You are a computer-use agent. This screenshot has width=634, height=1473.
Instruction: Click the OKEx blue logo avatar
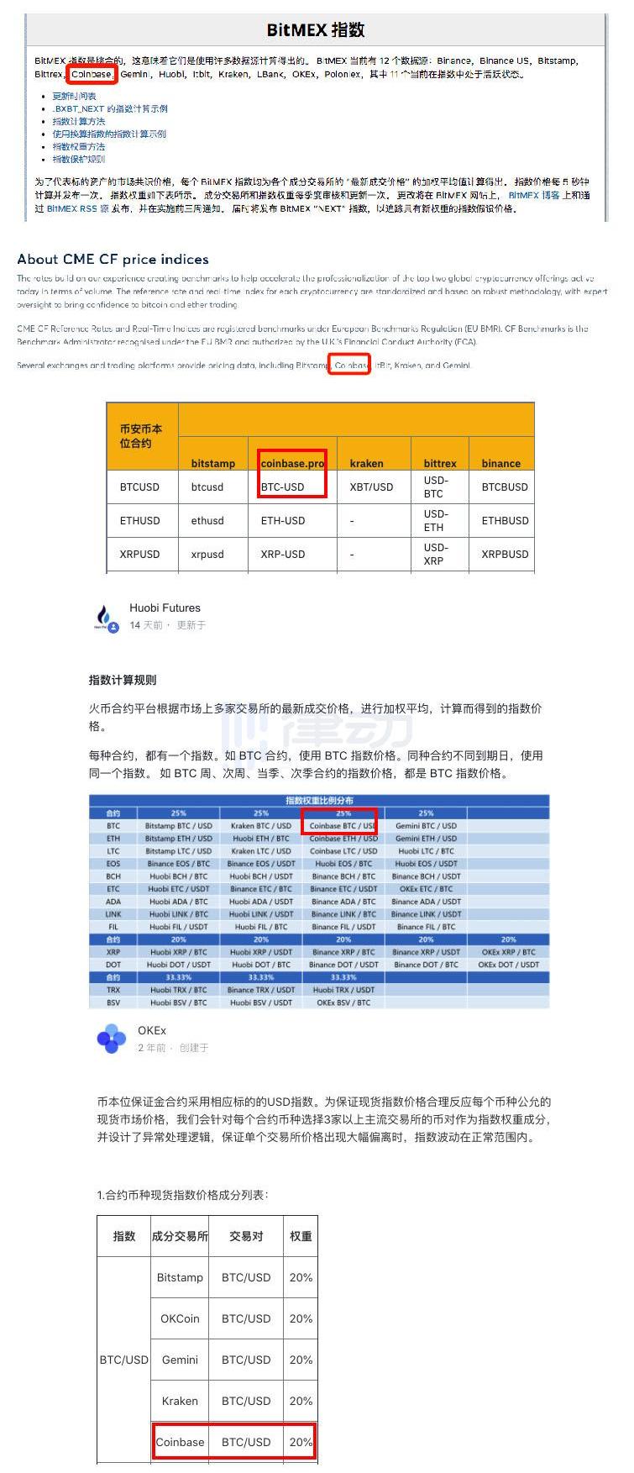click(x=111, y=1039)
